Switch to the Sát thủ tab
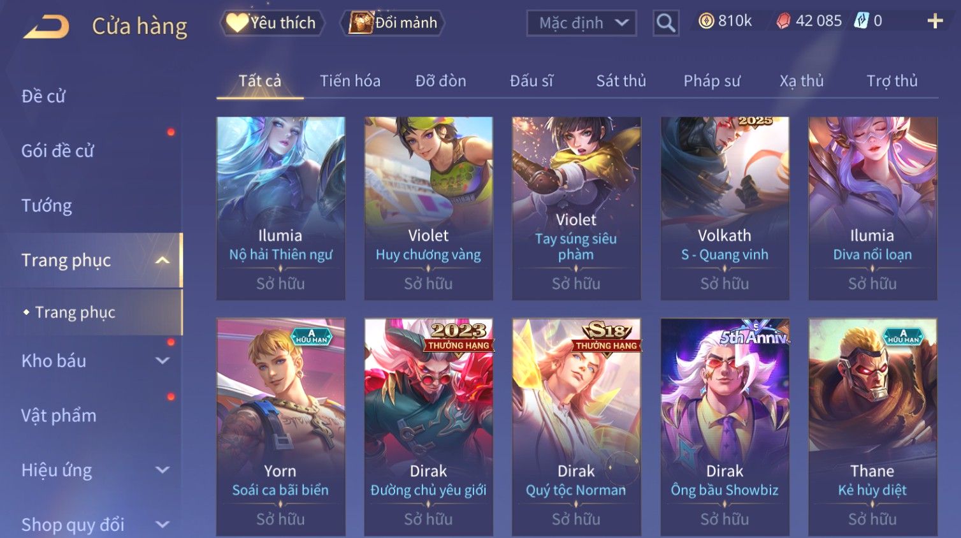Screen dimensions: 961x538 click(621, 81)
